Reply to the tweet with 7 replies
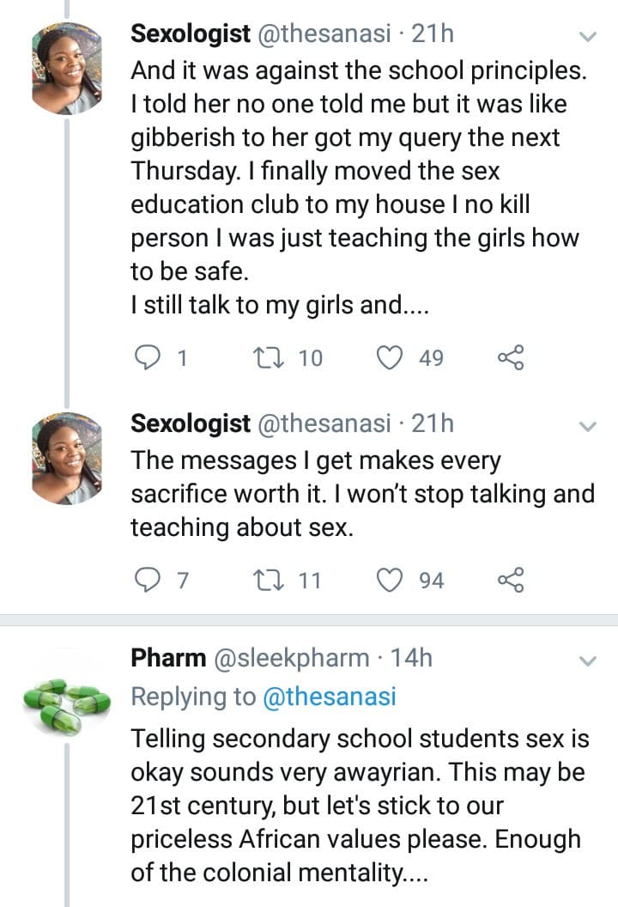The height and width of the screenshot is (907, 618). tap(149, 581)
